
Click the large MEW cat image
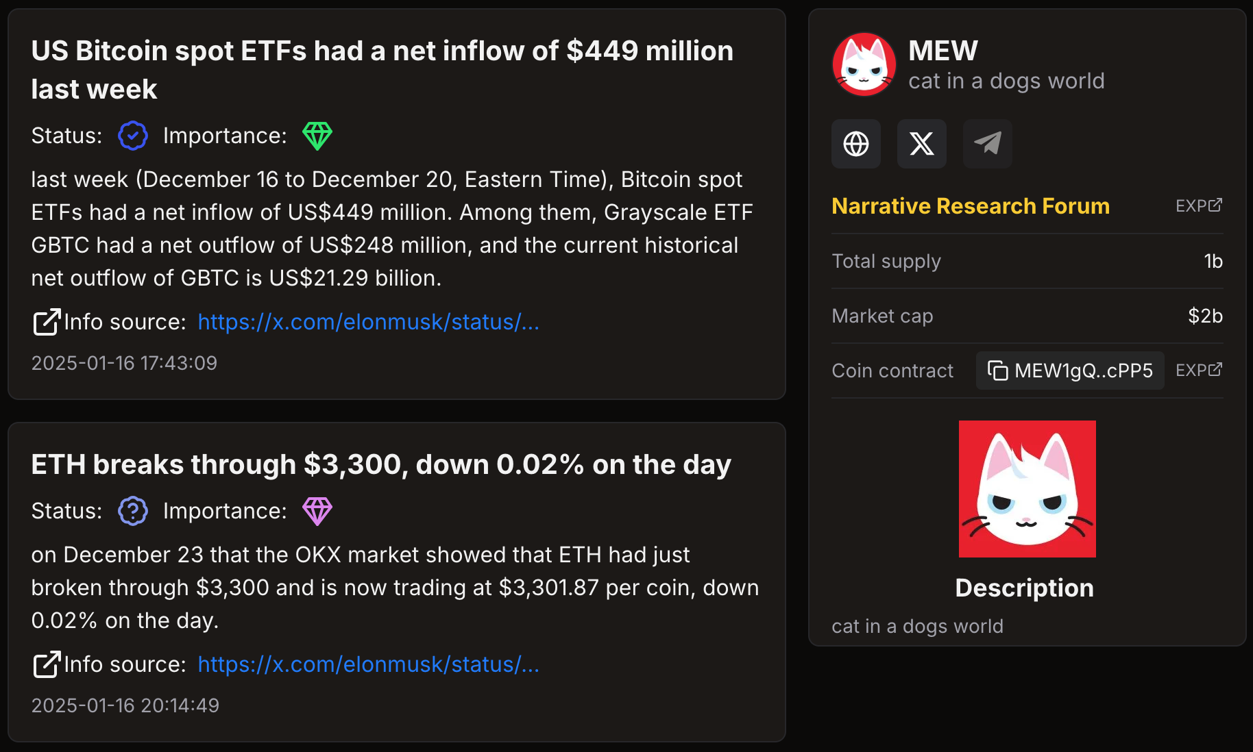pyautogui.click(x=1027, y=489)
